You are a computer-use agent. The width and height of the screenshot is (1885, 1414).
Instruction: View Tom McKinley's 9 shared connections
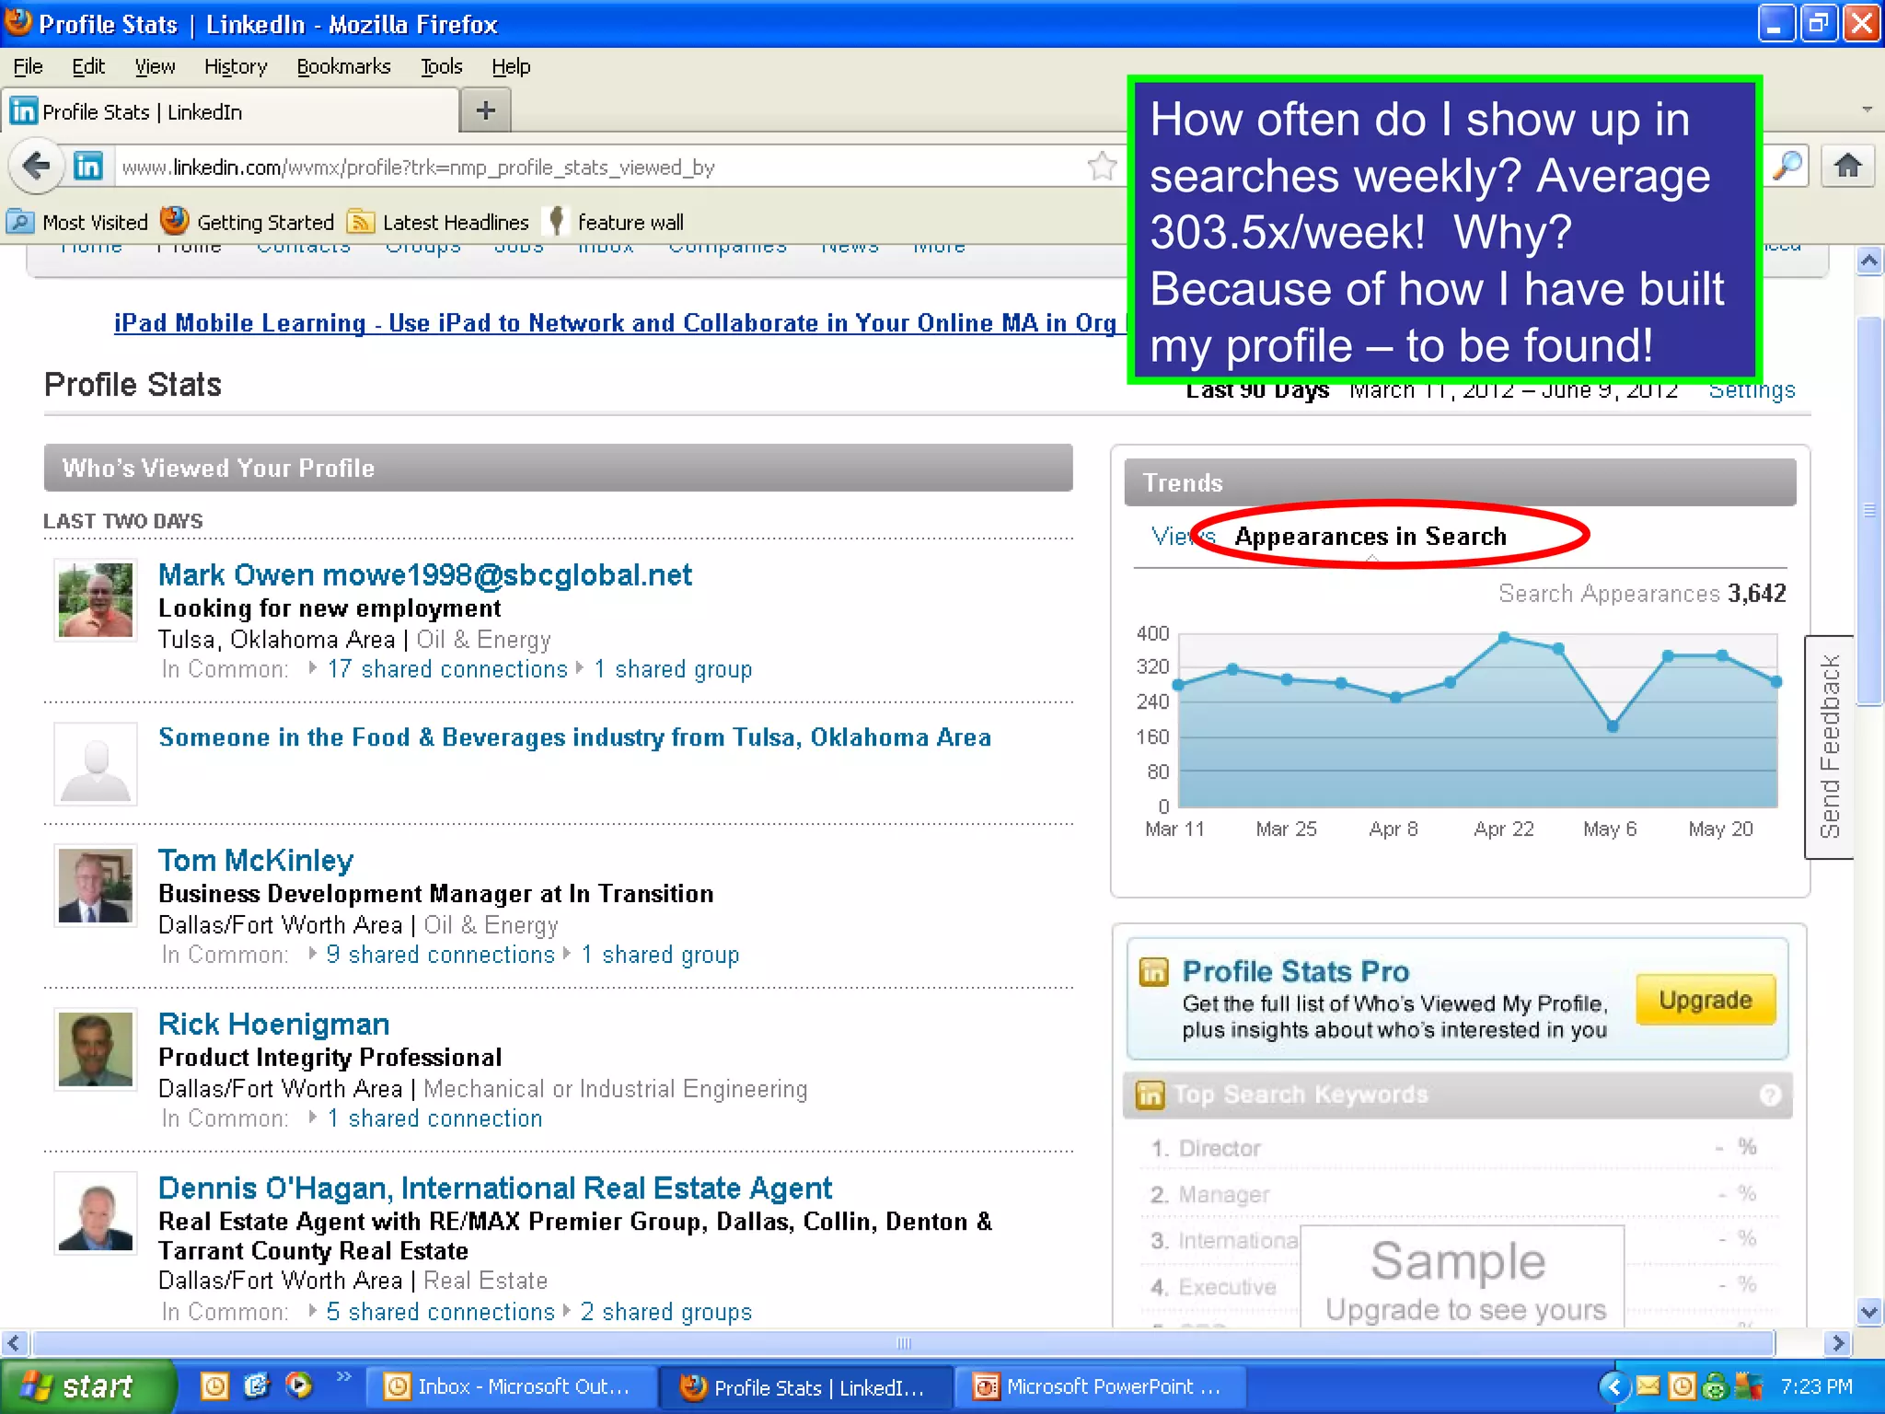click(440, 955)
